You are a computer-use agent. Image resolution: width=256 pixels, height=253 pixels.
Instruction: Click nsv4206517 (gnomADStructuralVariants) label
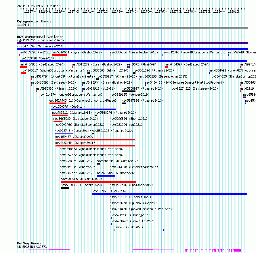[x=52, y=70]
